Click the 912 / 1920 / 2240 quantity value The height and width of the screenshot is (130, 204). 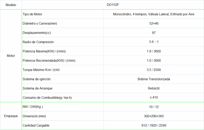click(x=153, y=125)
